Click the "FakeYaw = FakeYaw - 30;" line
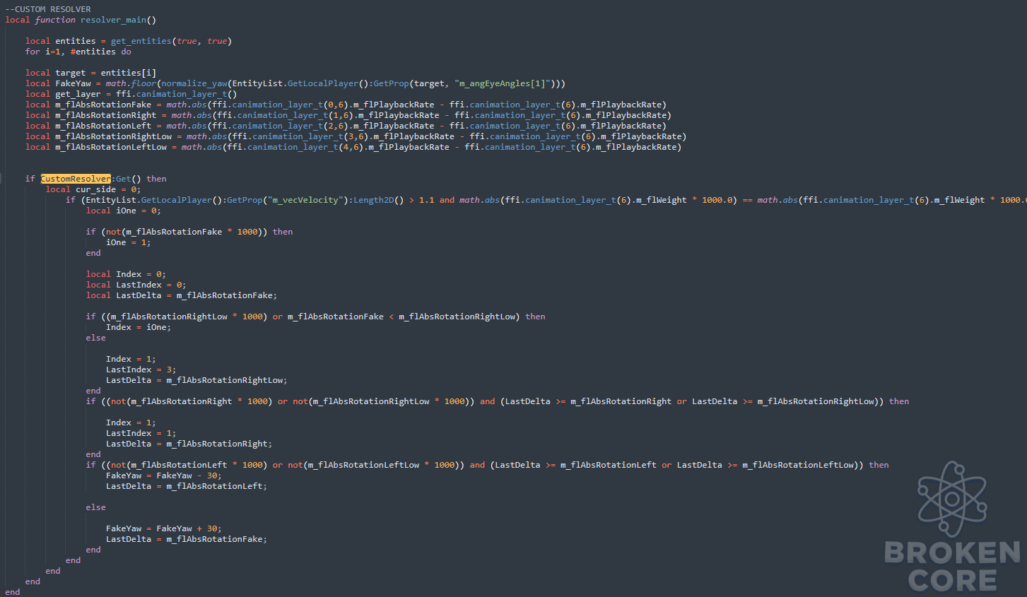The image size is (1027, 597). tap(164, 475)
